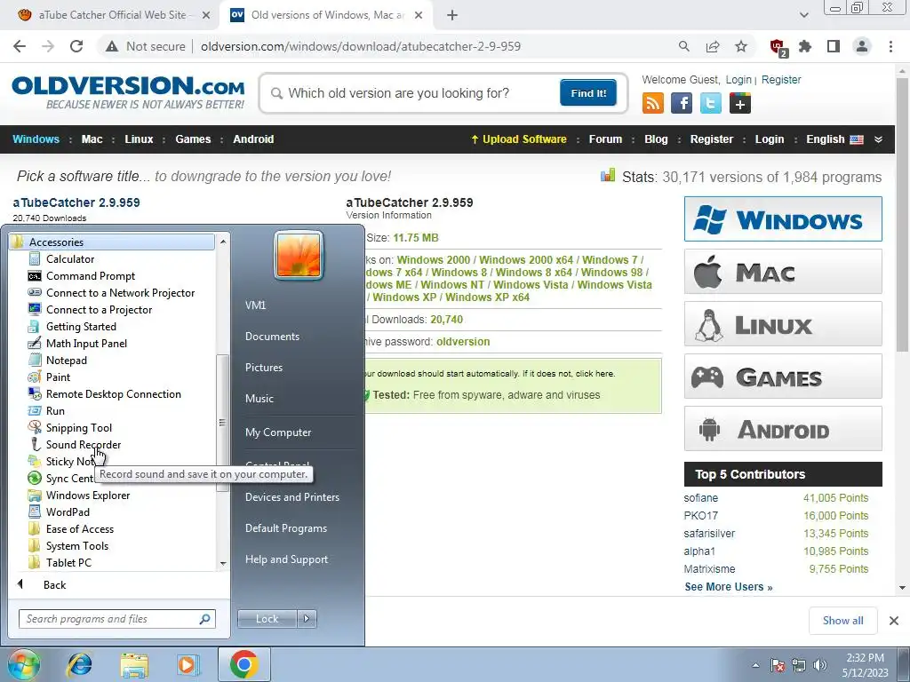910x682 pixels.
Task: Click the user account picture
Action: point(299,255)
